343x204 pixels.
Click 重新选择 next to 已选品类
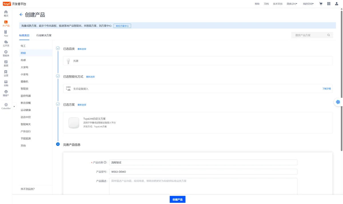click(x=82, y=49)
